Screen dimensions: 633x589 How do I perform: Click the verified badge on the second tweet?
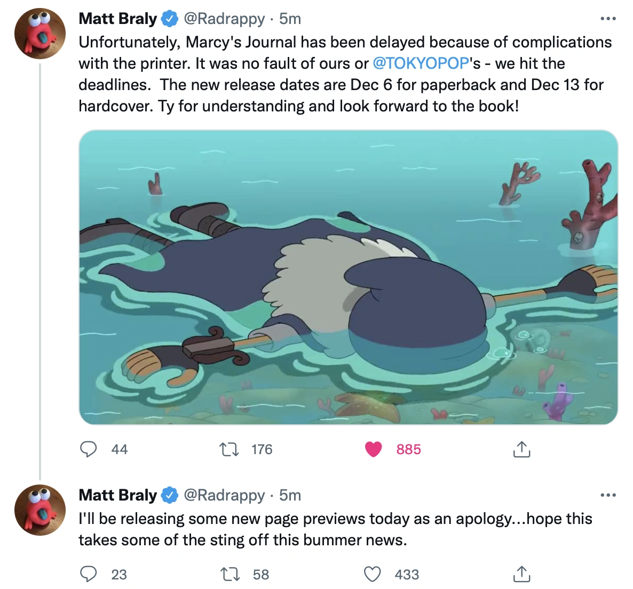pyautogui.click(x=169, y=495)
